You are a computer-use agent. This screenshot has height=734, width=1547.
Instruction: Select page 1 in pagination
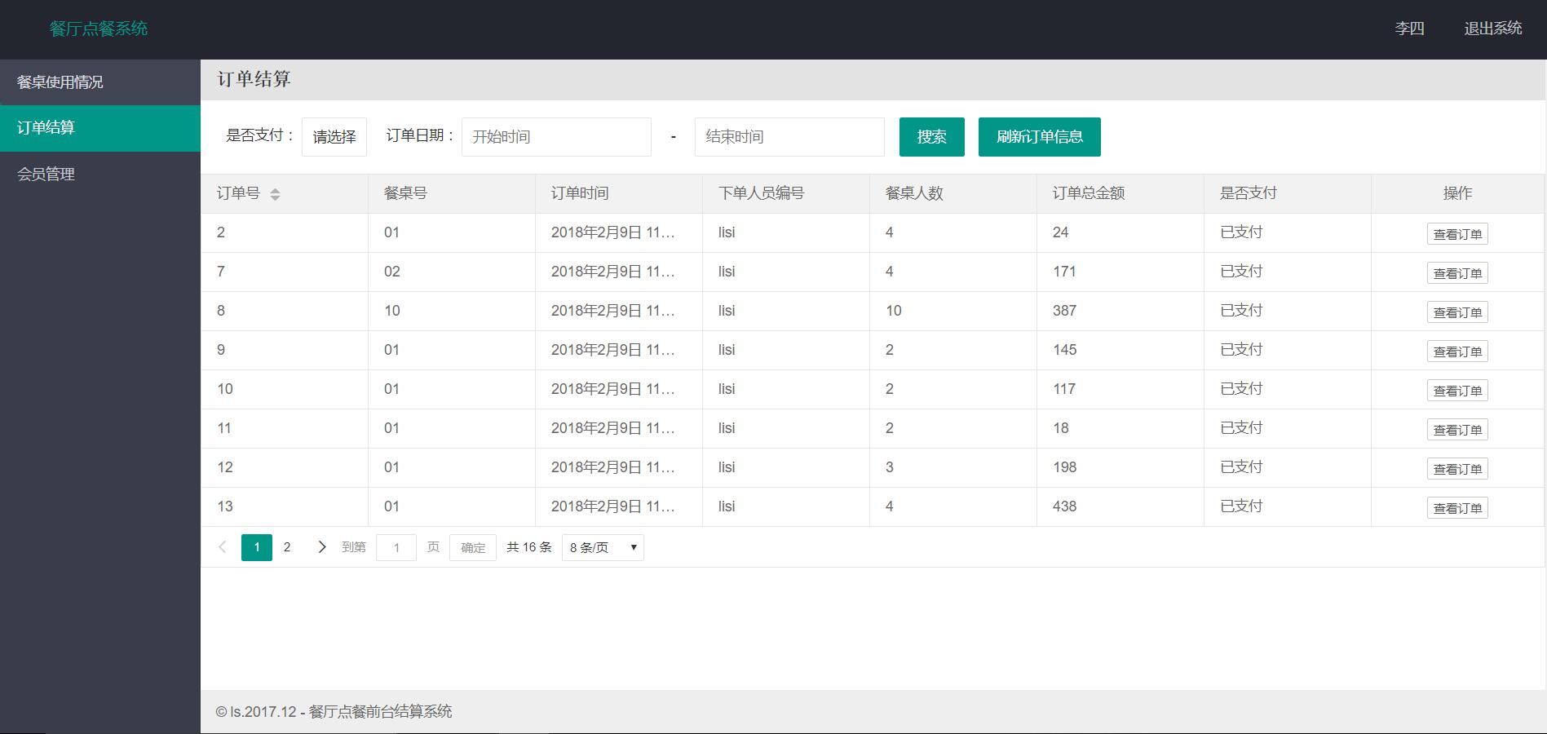coord(257,547)
